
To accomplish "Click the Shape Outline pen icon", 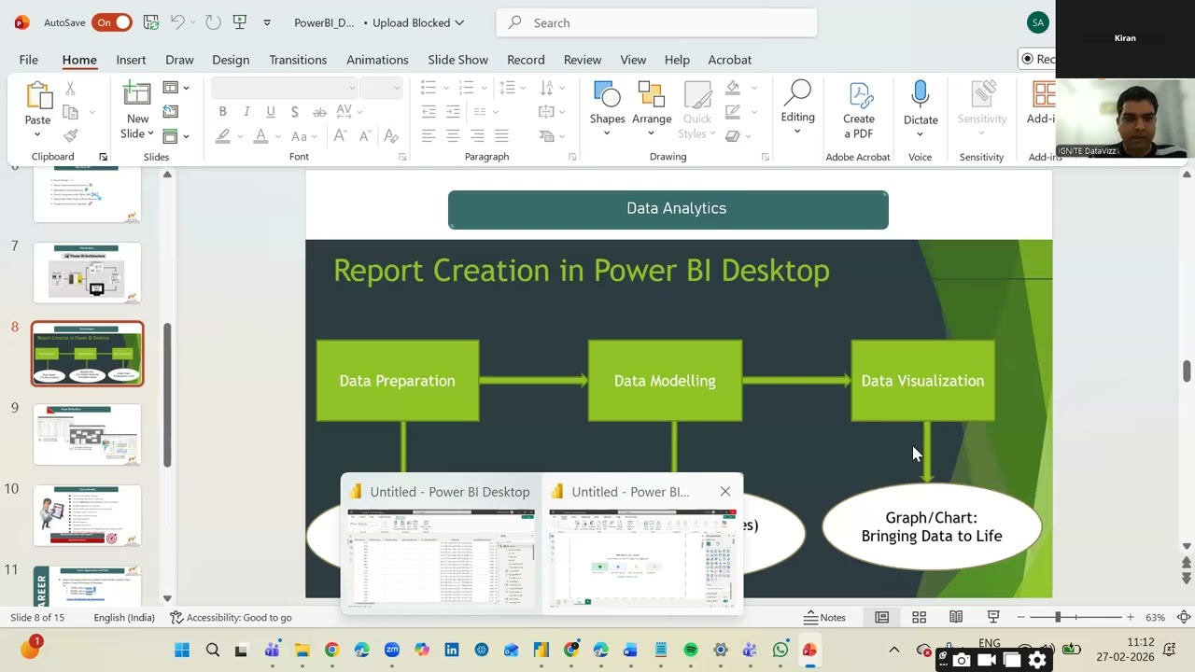I will (734, 111).
